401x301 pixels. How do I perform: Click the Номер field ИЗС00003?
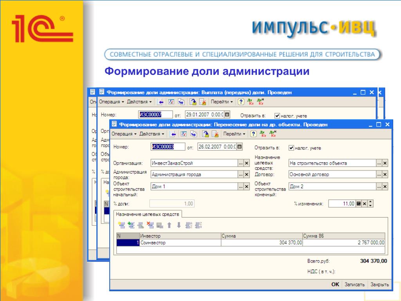coord(168,147)
